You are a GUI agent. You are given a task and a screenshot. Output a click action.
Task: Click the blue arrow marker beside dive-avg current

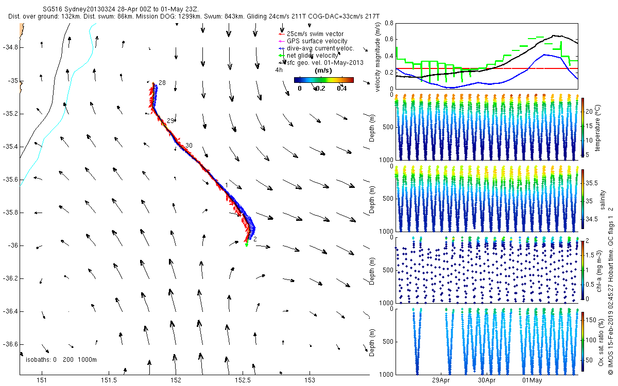coord(281,48)
